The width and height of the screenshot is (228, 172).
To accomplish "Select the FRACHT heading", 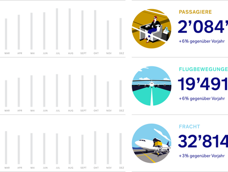I will 189,127.
